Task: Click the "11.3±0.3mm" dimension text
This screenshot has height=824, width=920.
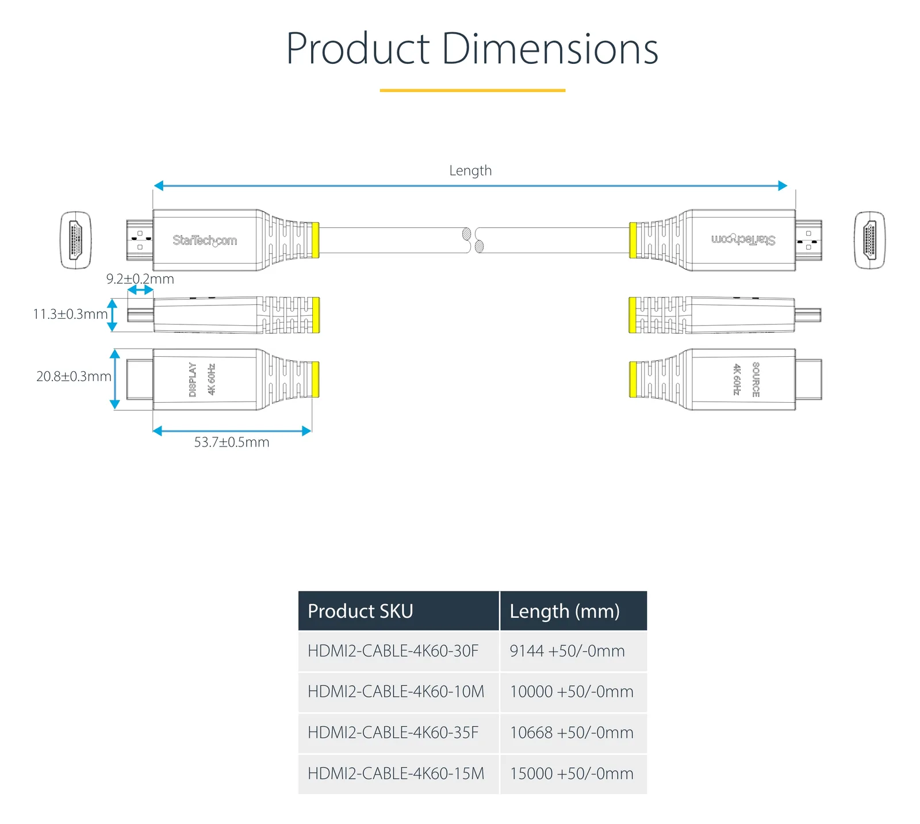Action: click(70, 314)
